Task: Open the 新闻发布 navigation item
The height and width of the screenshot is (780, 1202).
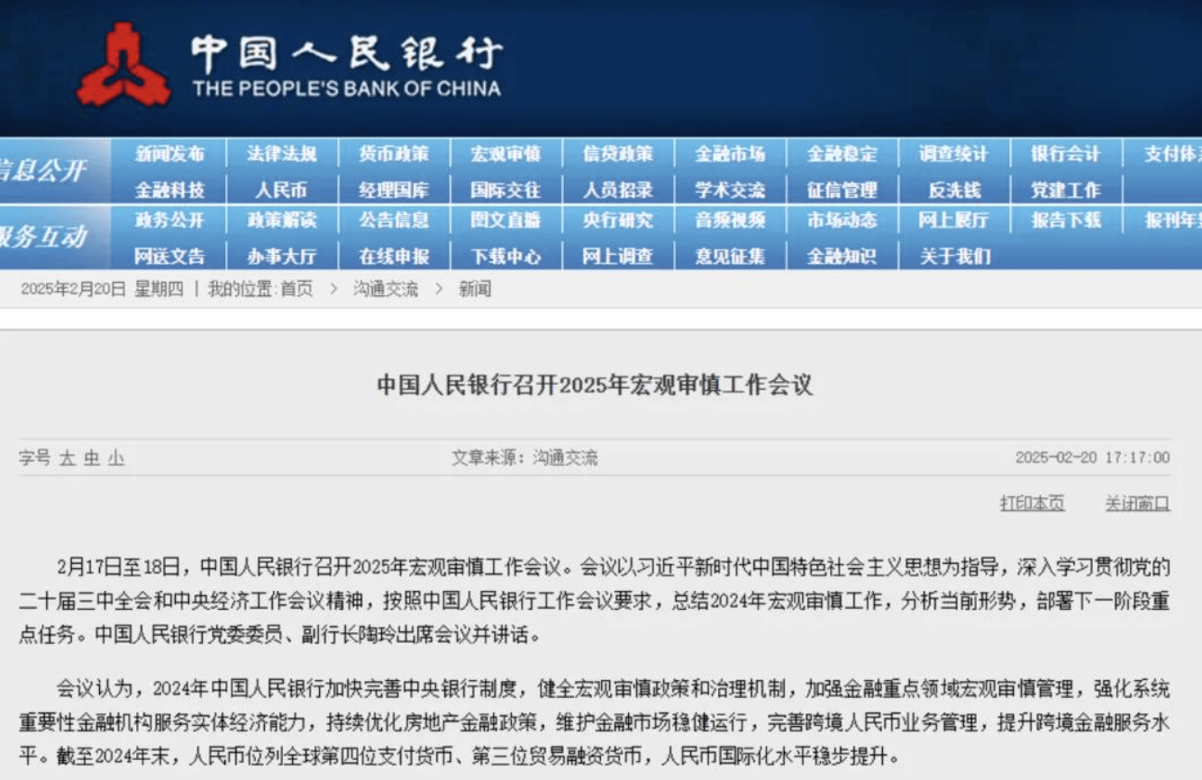Action: click(169, 154)
